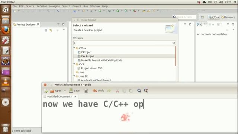This screenshot has height=134, width=238.
Task: Launch Firefox from the dock
Action: (x=6, y=30)
